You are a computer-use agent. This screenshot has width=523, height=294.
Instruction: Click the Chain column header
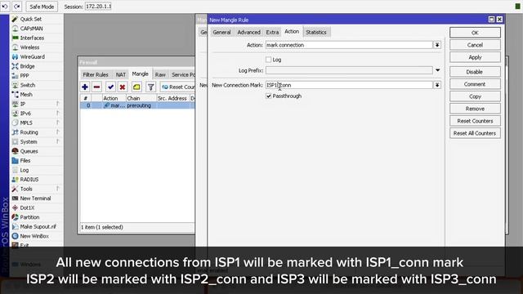click(x=141, y=98)
